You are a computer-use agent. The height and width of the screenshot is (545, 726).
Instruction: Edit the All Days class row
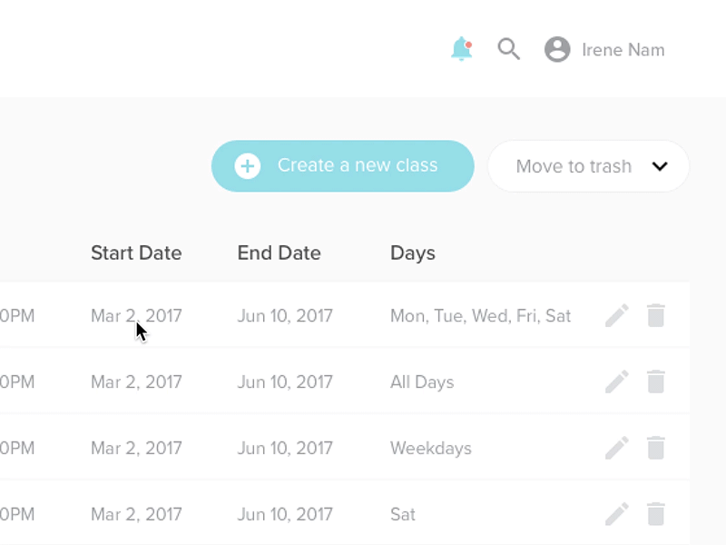point(617,382)
